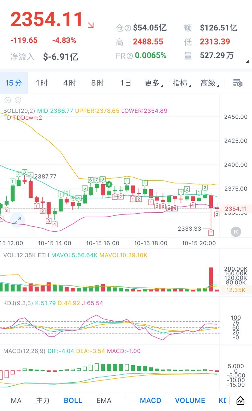Tap the fullscreen expand arrows icon on chart
The image size is (252, 411).
17,220
